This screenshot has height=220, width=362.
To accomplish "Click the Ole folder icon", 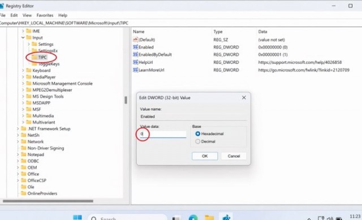I will pyautogui.click(x=24, y=187).
